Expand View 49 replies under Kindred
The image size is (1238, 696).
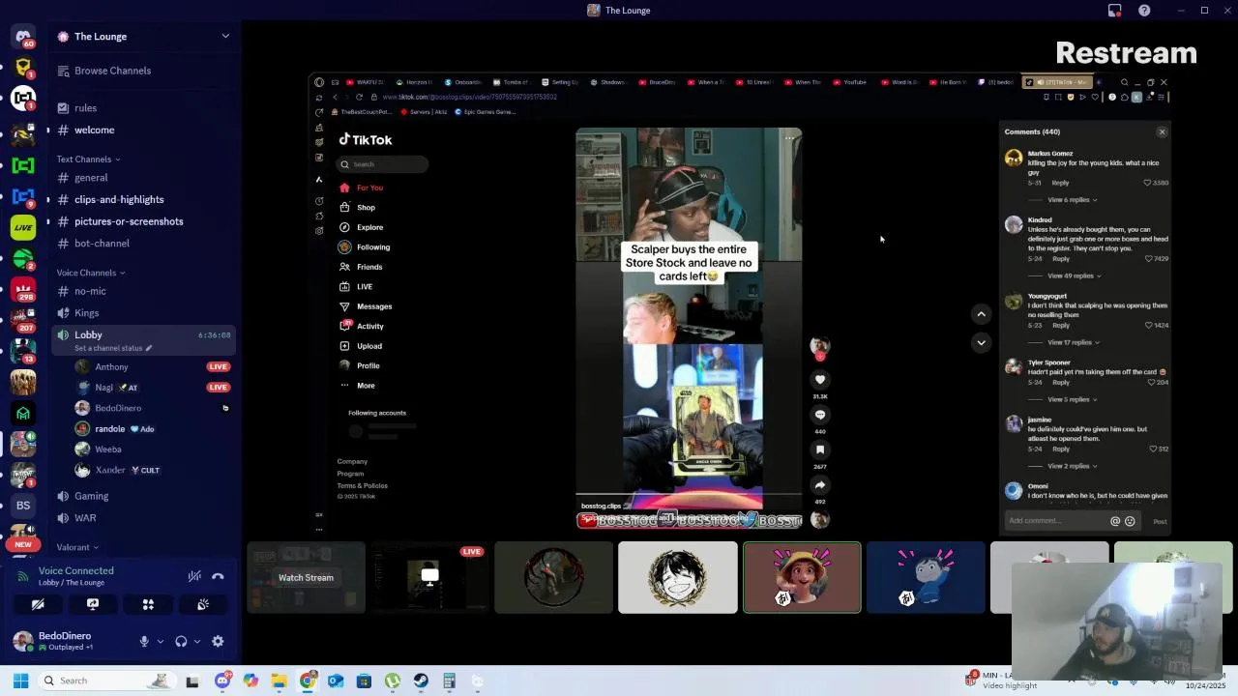pos(1074,276)
